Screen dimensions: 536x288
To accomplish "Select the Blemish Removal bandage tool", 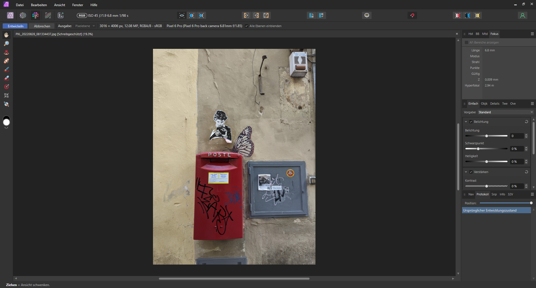I will [6, 61].
